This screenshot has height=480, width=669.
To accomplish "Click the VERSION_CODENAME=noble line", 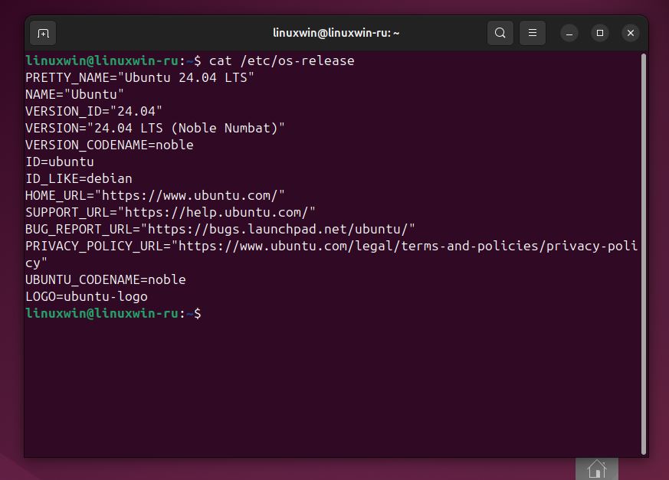I will [x=110, y=145].
